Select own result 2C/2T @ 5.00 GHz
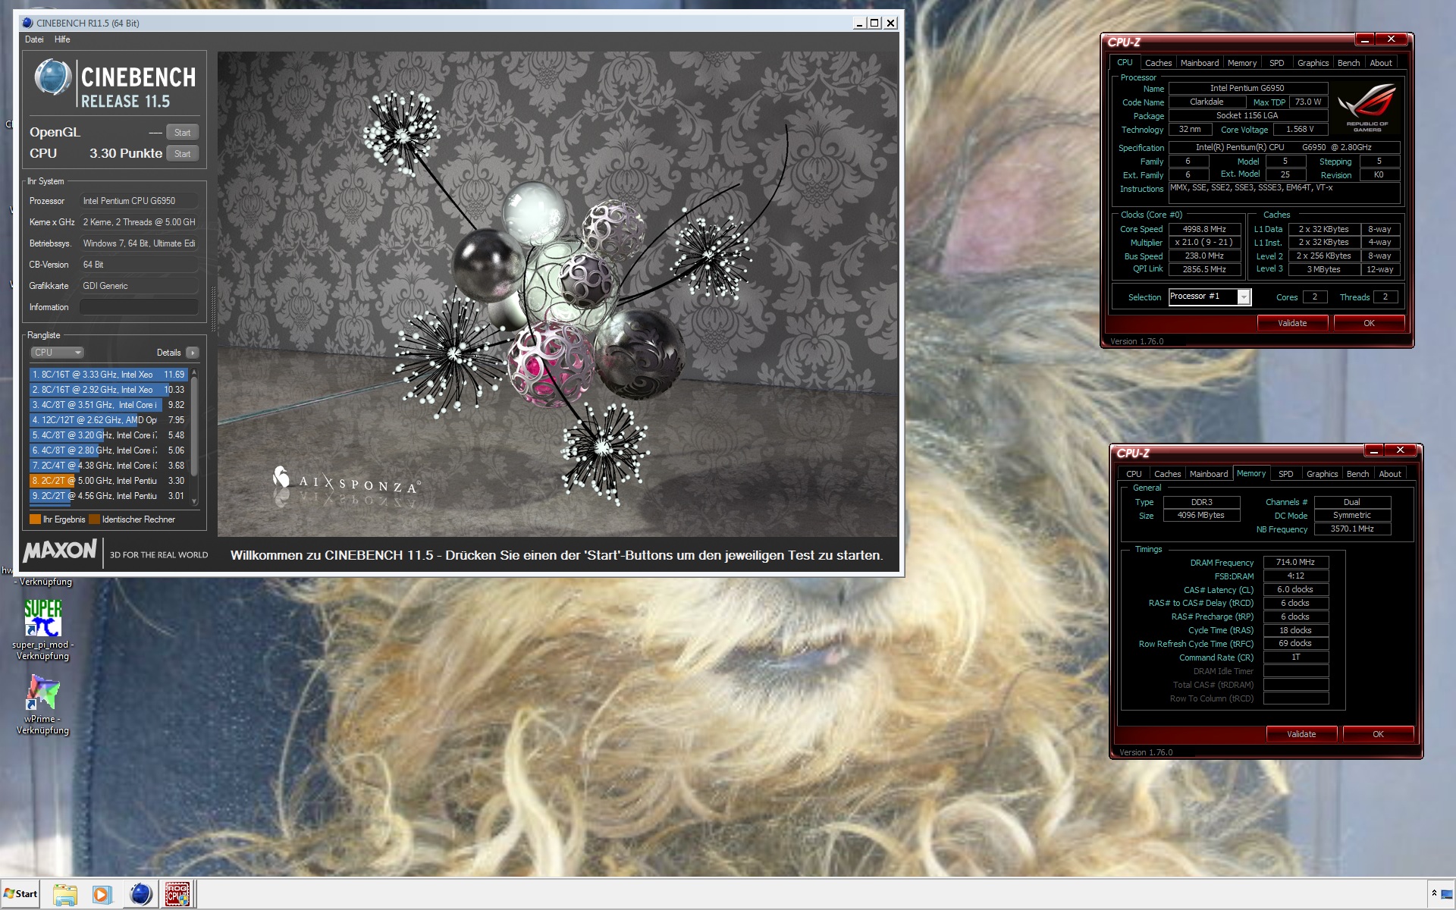Screen dimensions: 1456x910 108,481
